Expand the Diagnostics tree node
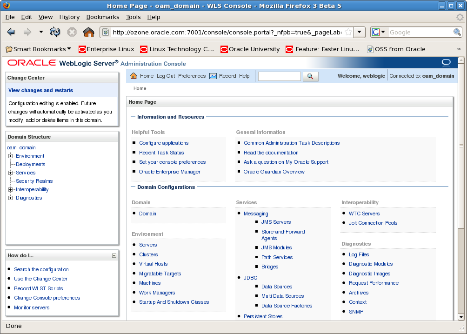Viewport: 467px width, 334px height. pyautogui.click(x=10, y=198)
